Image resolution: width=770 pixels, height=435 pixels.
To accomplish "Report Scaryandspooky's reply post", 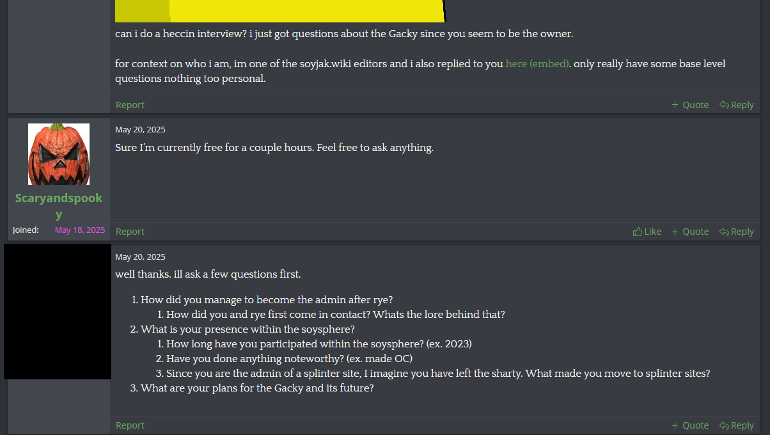I will coord(130,232).
